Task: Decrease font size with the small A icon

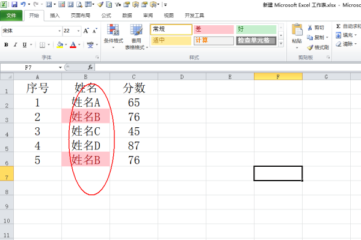Action: pos(94,31)
